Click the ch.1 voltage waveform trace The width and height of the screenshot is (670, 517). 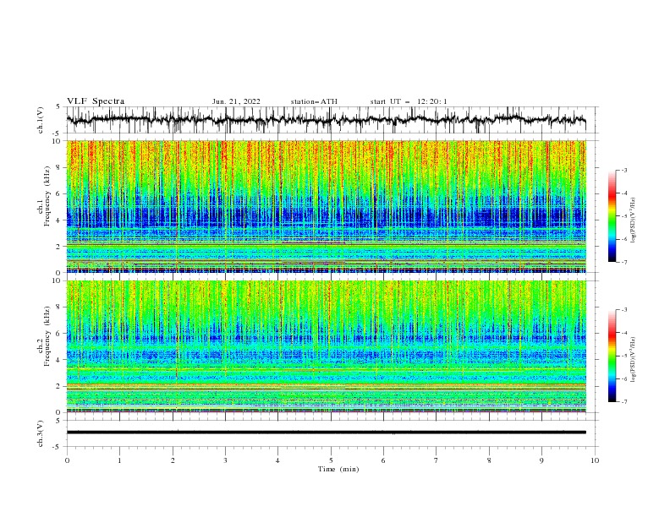pos(326,120)
